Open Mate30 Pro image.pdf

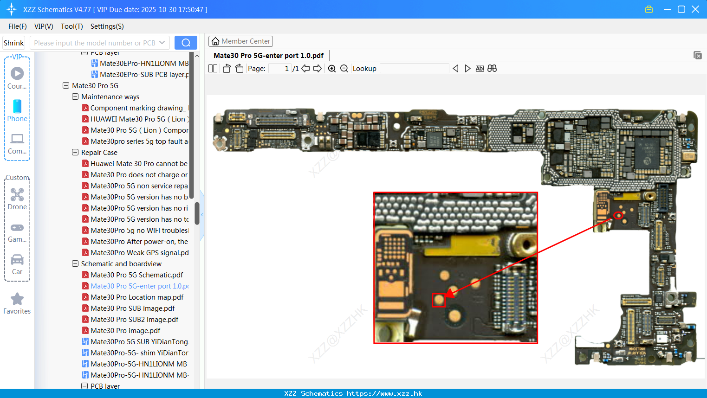pyautogui.click(x=121, y=330)
